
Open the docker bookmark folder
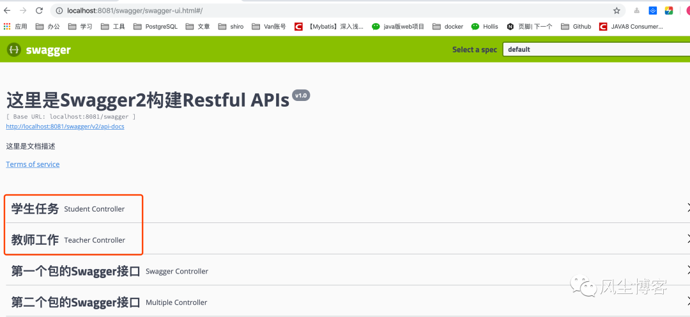point(447,26)
